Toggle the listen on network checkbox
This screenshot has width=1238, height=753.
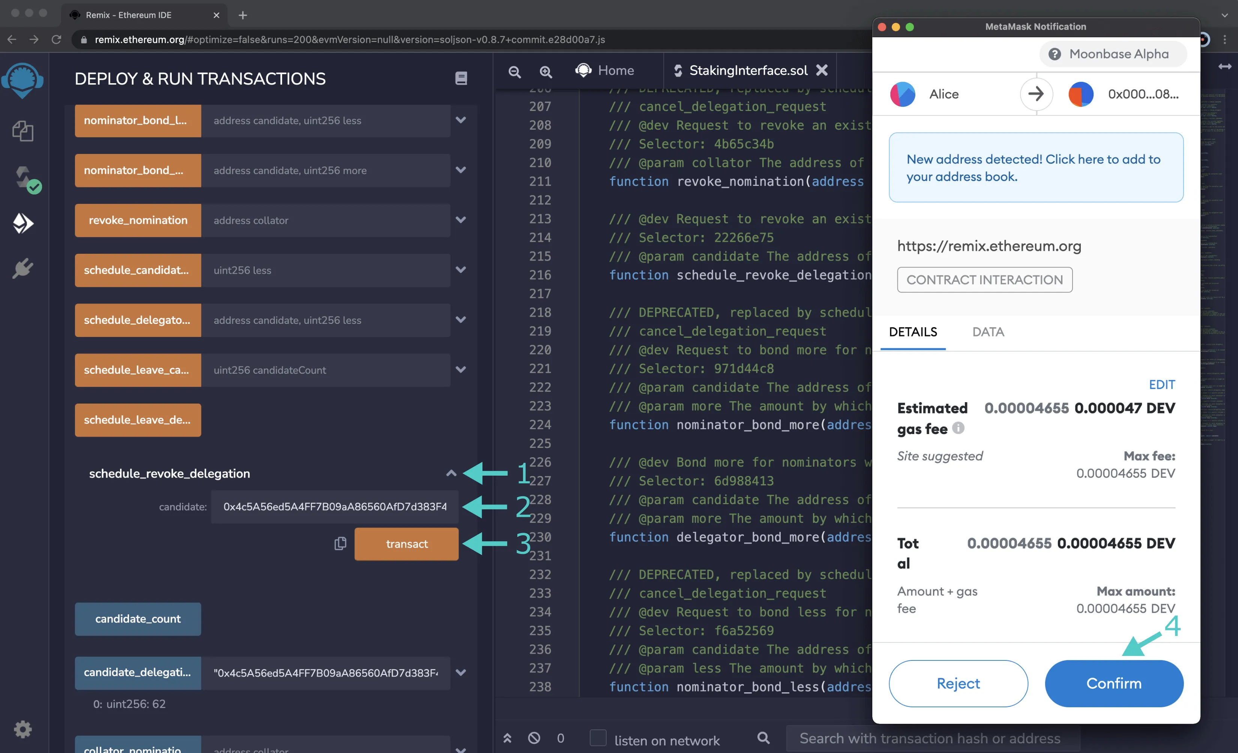597,738
